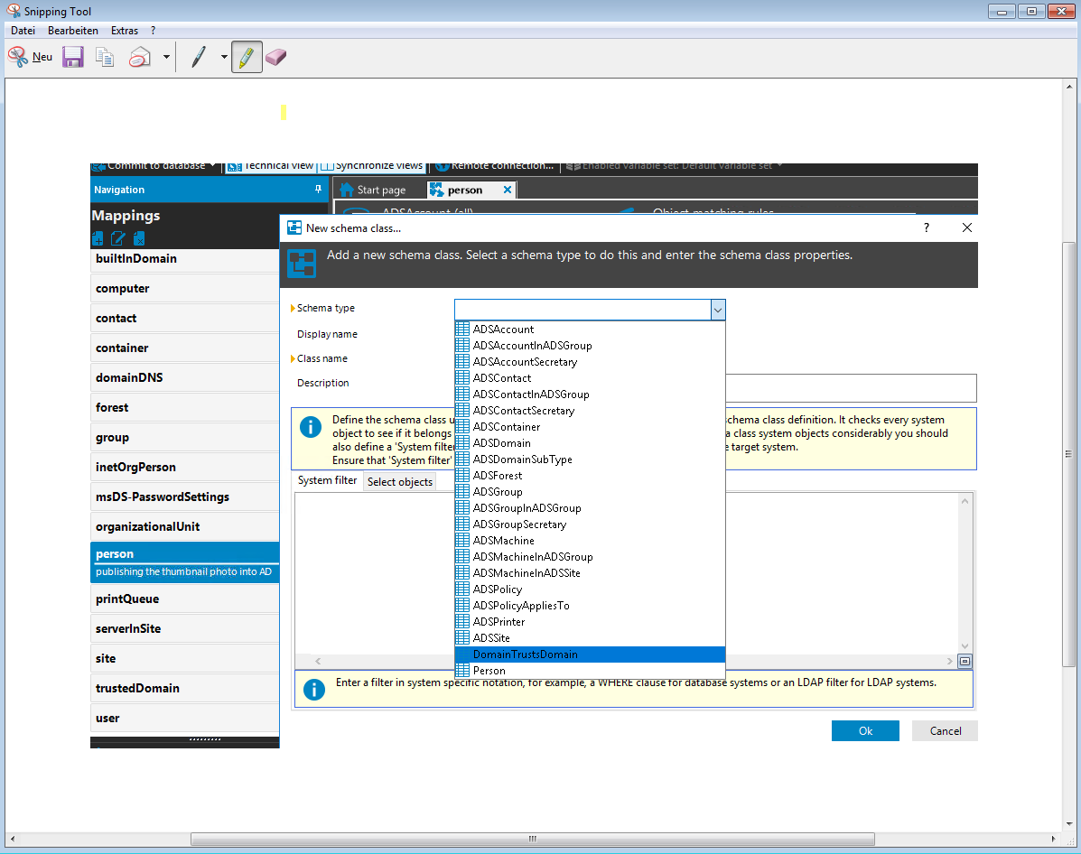Select the computer mapping
Image resolution: width=1081 pixels, height=854 pixels.
[x=185, y=288]
